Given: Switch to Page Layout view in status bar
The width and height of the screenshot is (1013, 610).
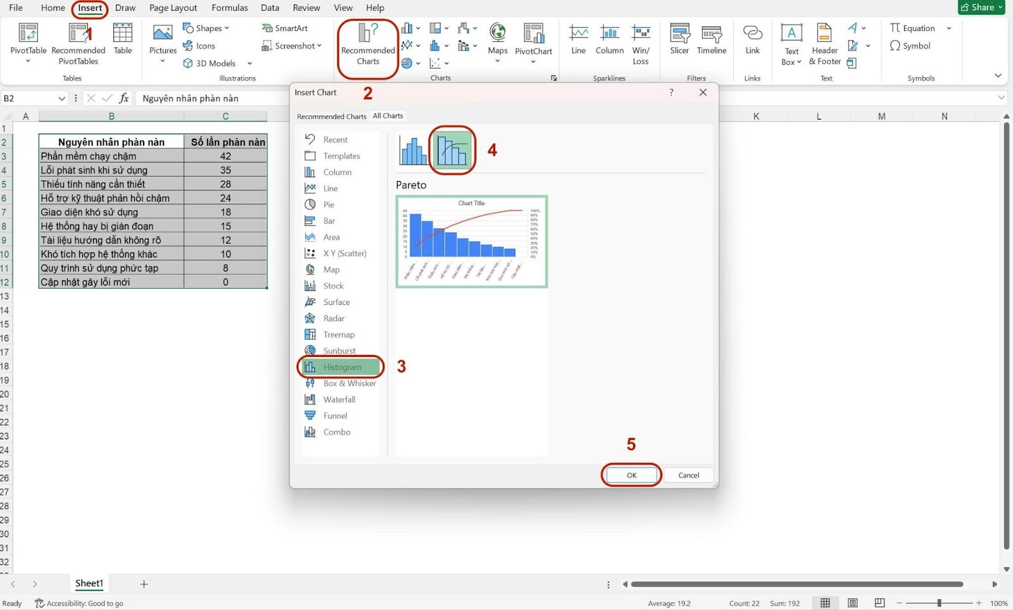Looking at the screenshot, I should pyautogui.click(x=853, y=603).
